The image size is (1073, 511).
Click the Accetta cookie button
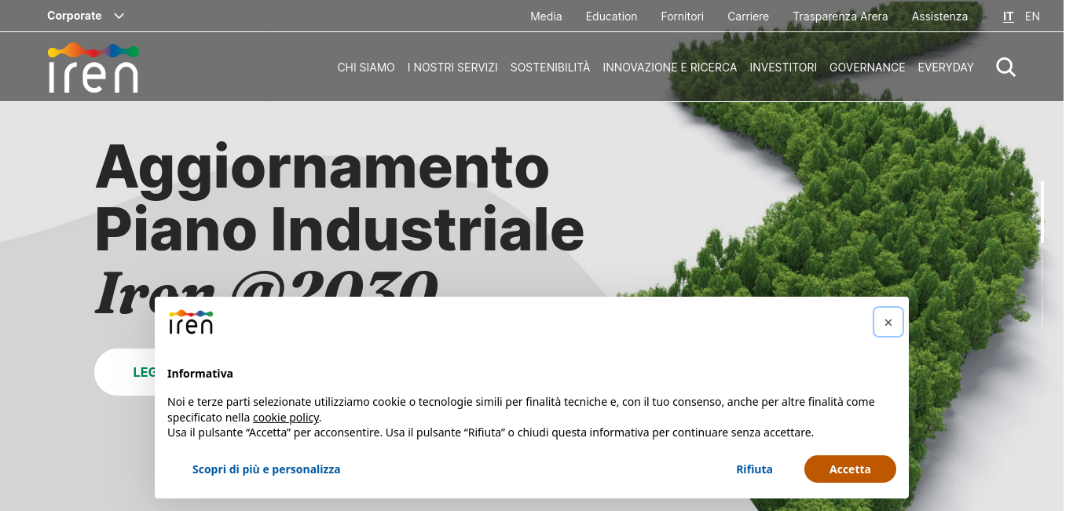click(850, 469)
